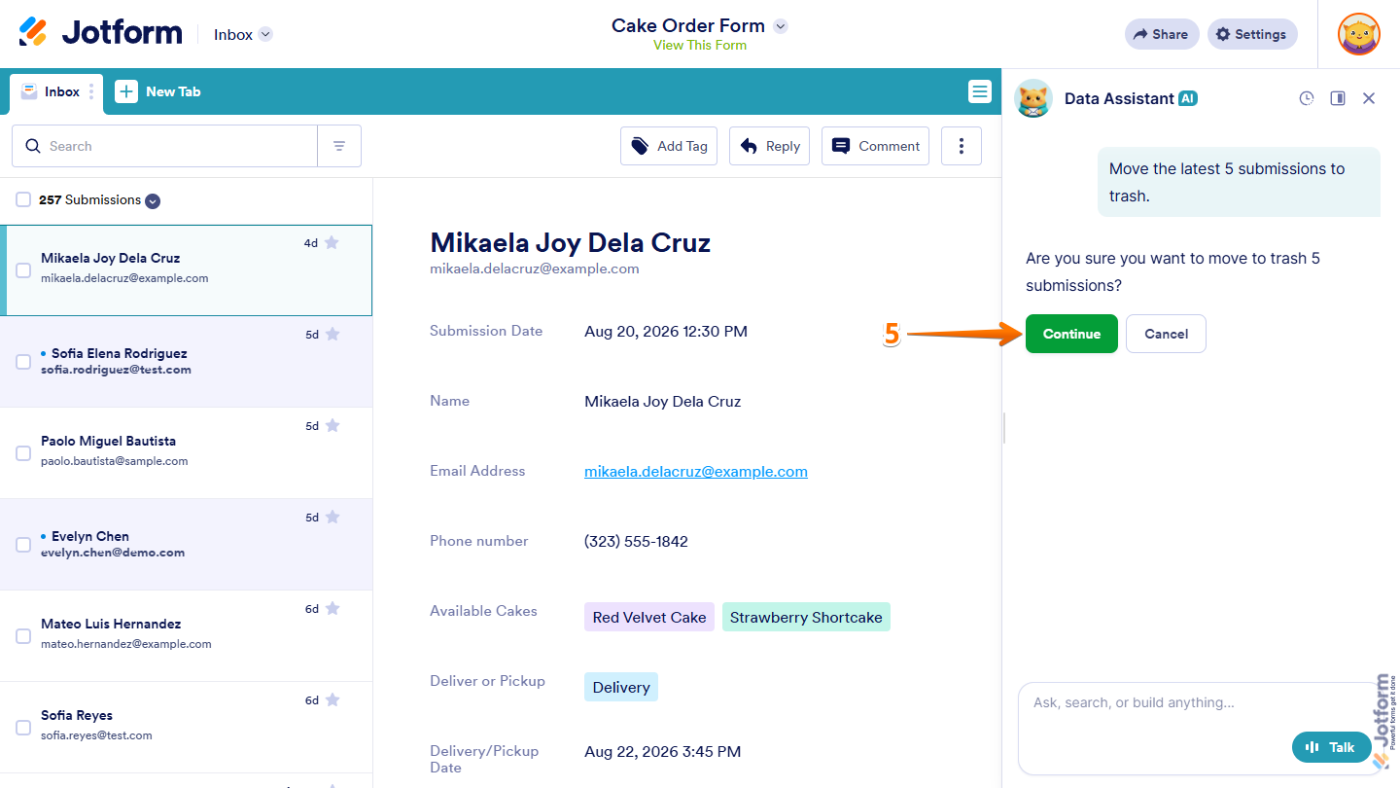Click the panel resize handle beside Data Assistant

point(1003,428)
